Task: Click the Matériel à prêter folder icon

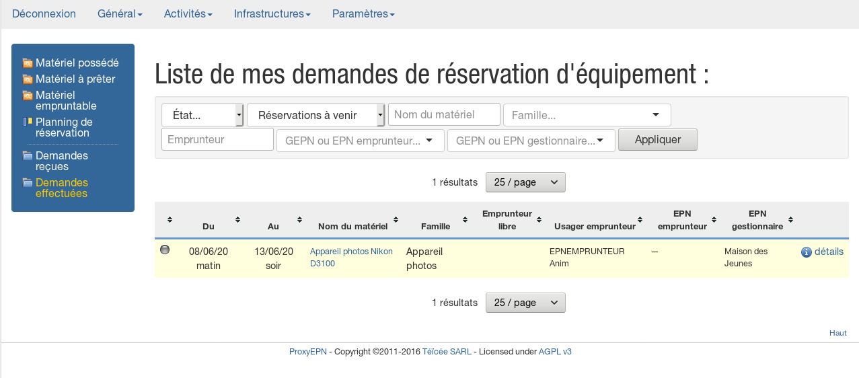Action: (x=28, y=79)
